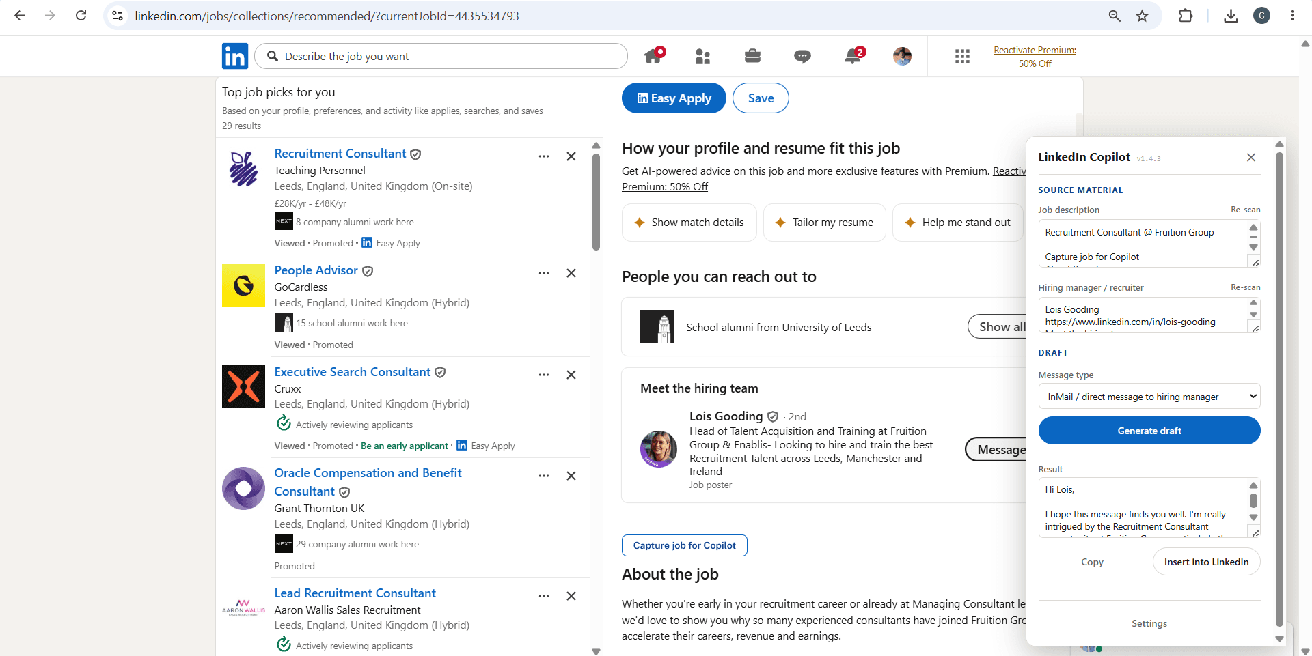This screenshot has width=1312, height=656.
Task: Re-scan the hiring manager field
Action: 1245,287
